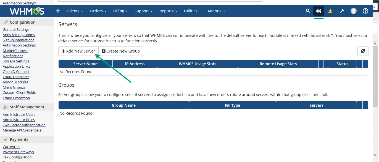Open Addon Modules link
This screenshot has height=162, width=379.
click(15, 82)
